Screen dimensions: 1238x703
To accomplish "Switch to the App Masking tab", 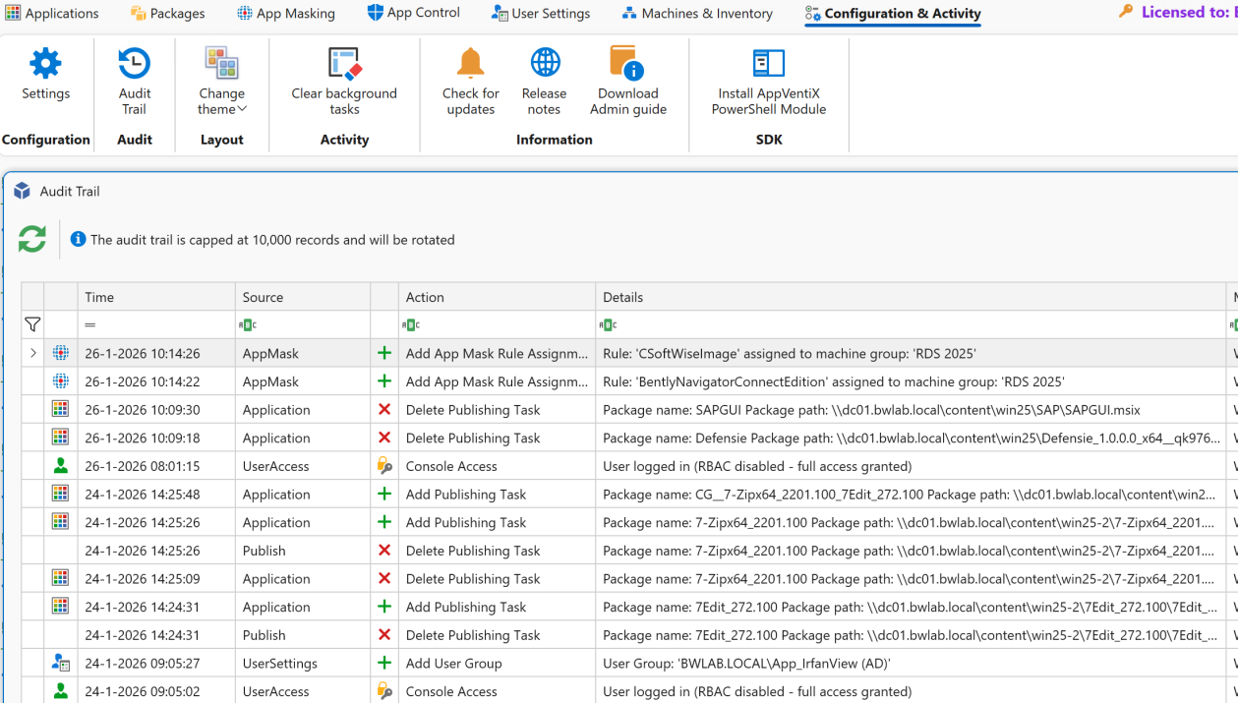I will [x=286, y=13].
